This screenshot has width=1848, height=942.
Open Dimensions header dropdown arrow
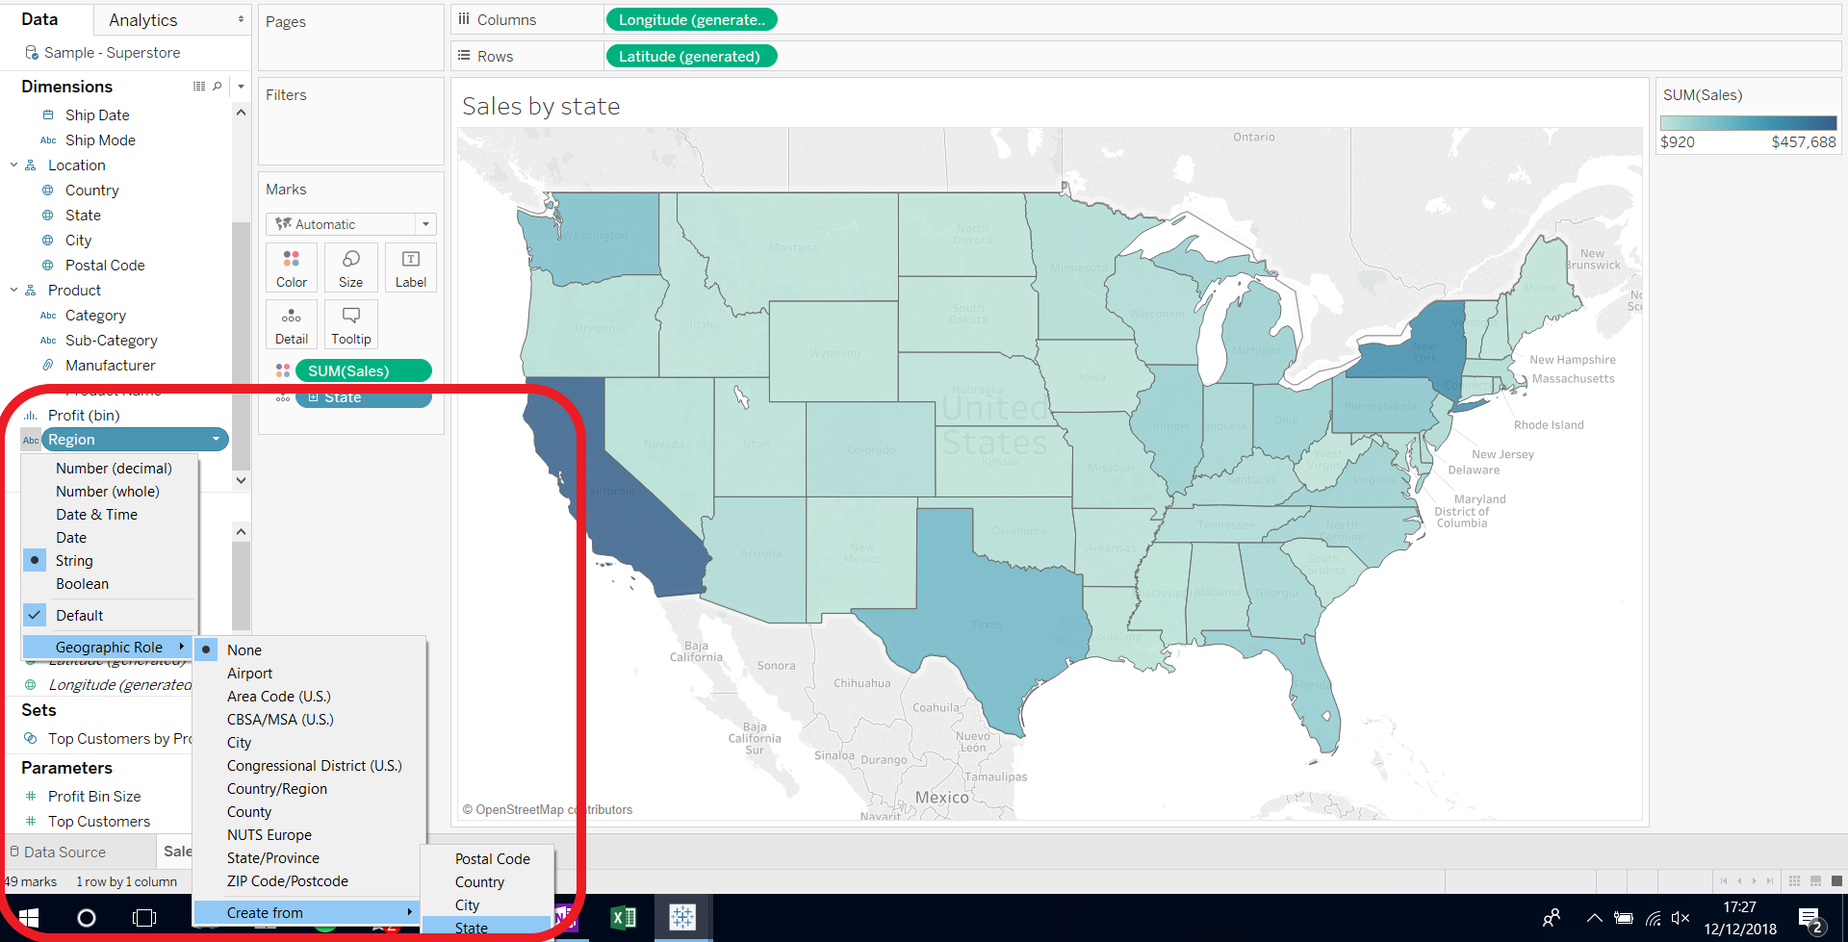pyautogui.click(x=241, y=87)
